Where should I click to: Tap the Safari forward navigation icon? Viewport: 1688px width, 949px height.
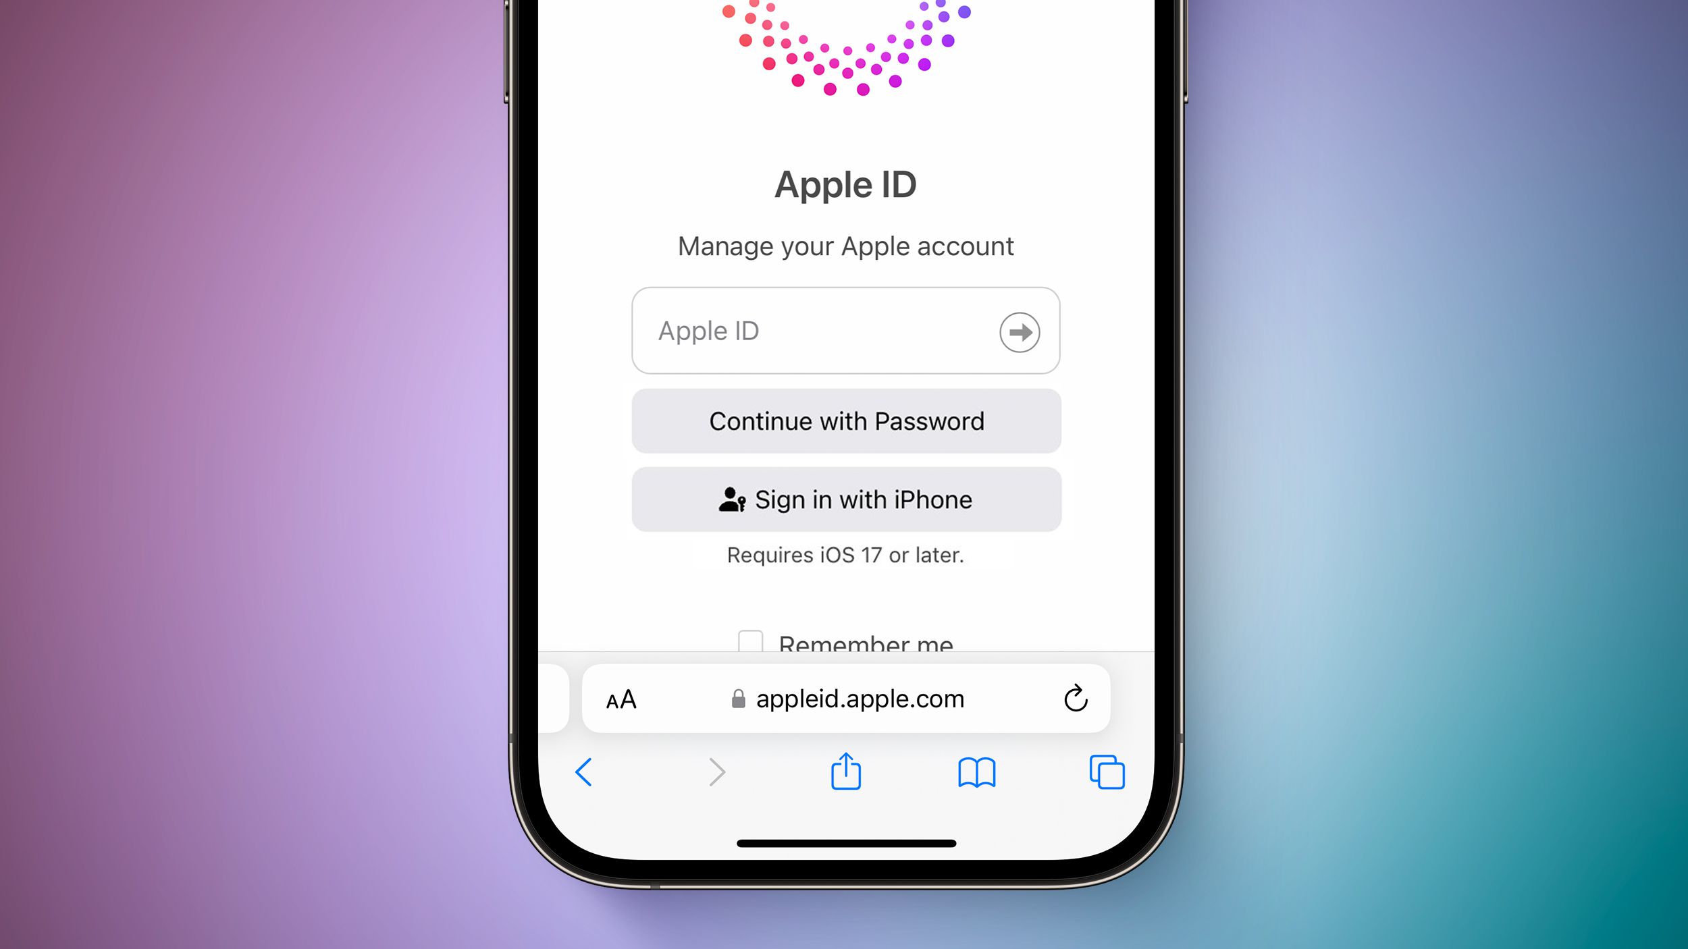pyautogui.click(x=716, y=771)
